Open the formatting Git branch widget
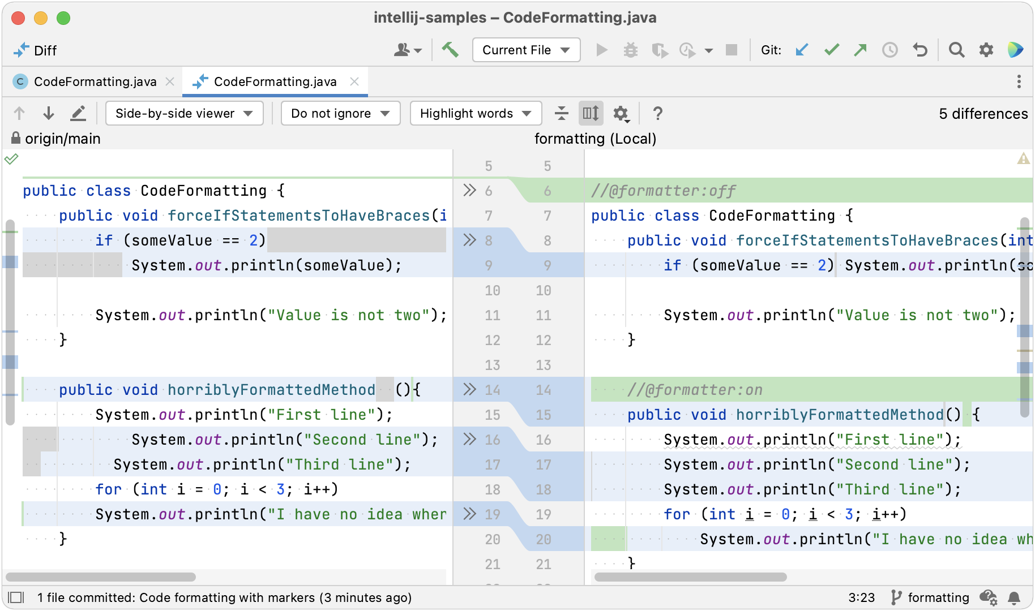Image resolution: width=1035 pixels, height=611 pixels. (x=930, y=597)
